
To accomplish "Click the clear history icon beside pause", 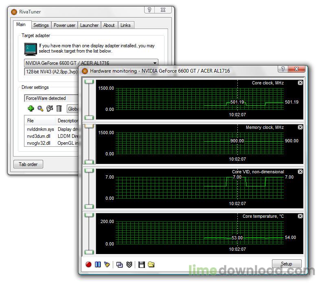I will tap(107, 264).
